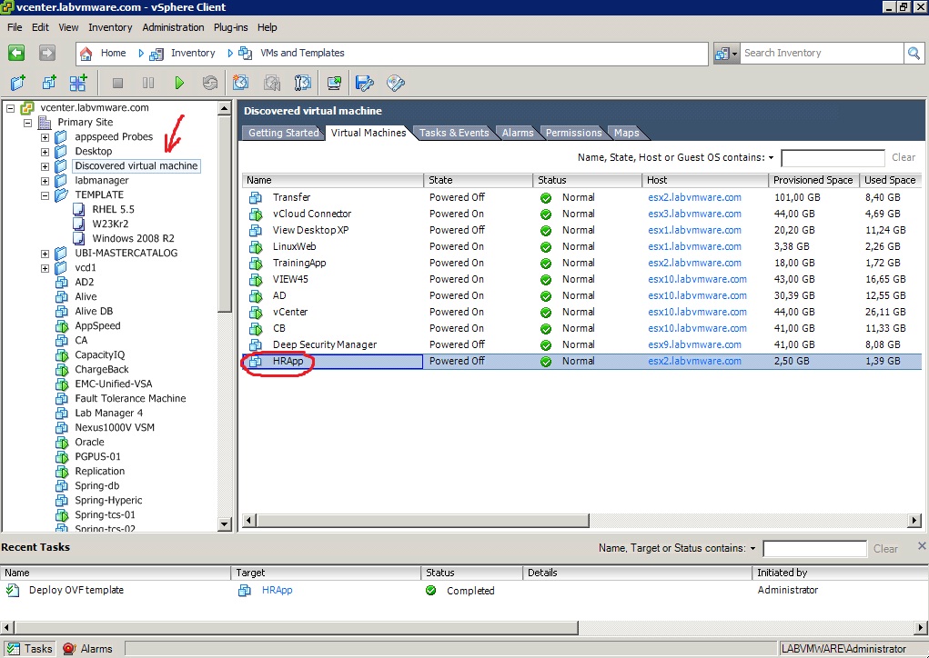Viewport: 929px width, 658px height.
Task: Click the Recent Tasks filter text box
Action: coord(814,549)
